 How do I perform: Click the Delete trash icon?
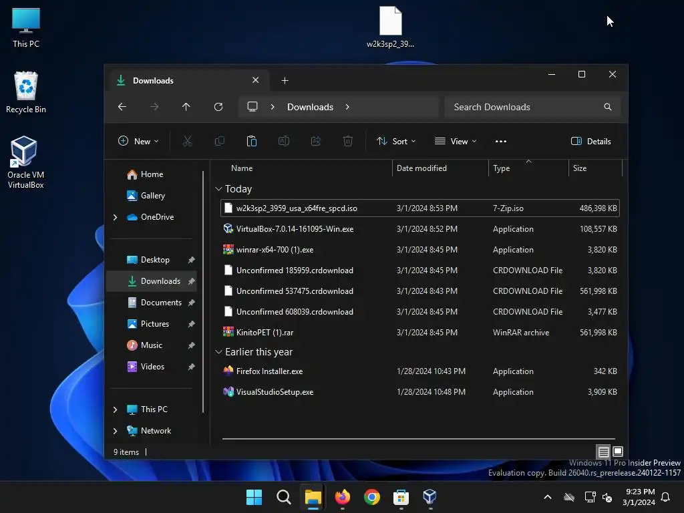coord(347,141)
